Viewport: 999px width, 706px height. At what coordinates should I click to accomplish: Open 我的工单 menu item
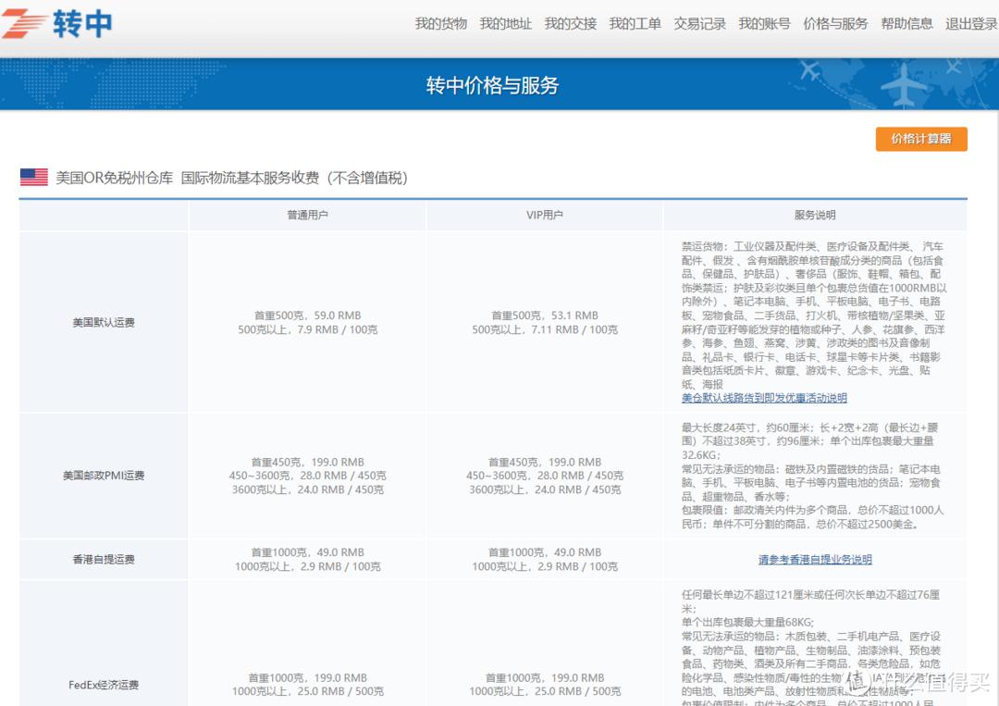click(x=635, y=25)
